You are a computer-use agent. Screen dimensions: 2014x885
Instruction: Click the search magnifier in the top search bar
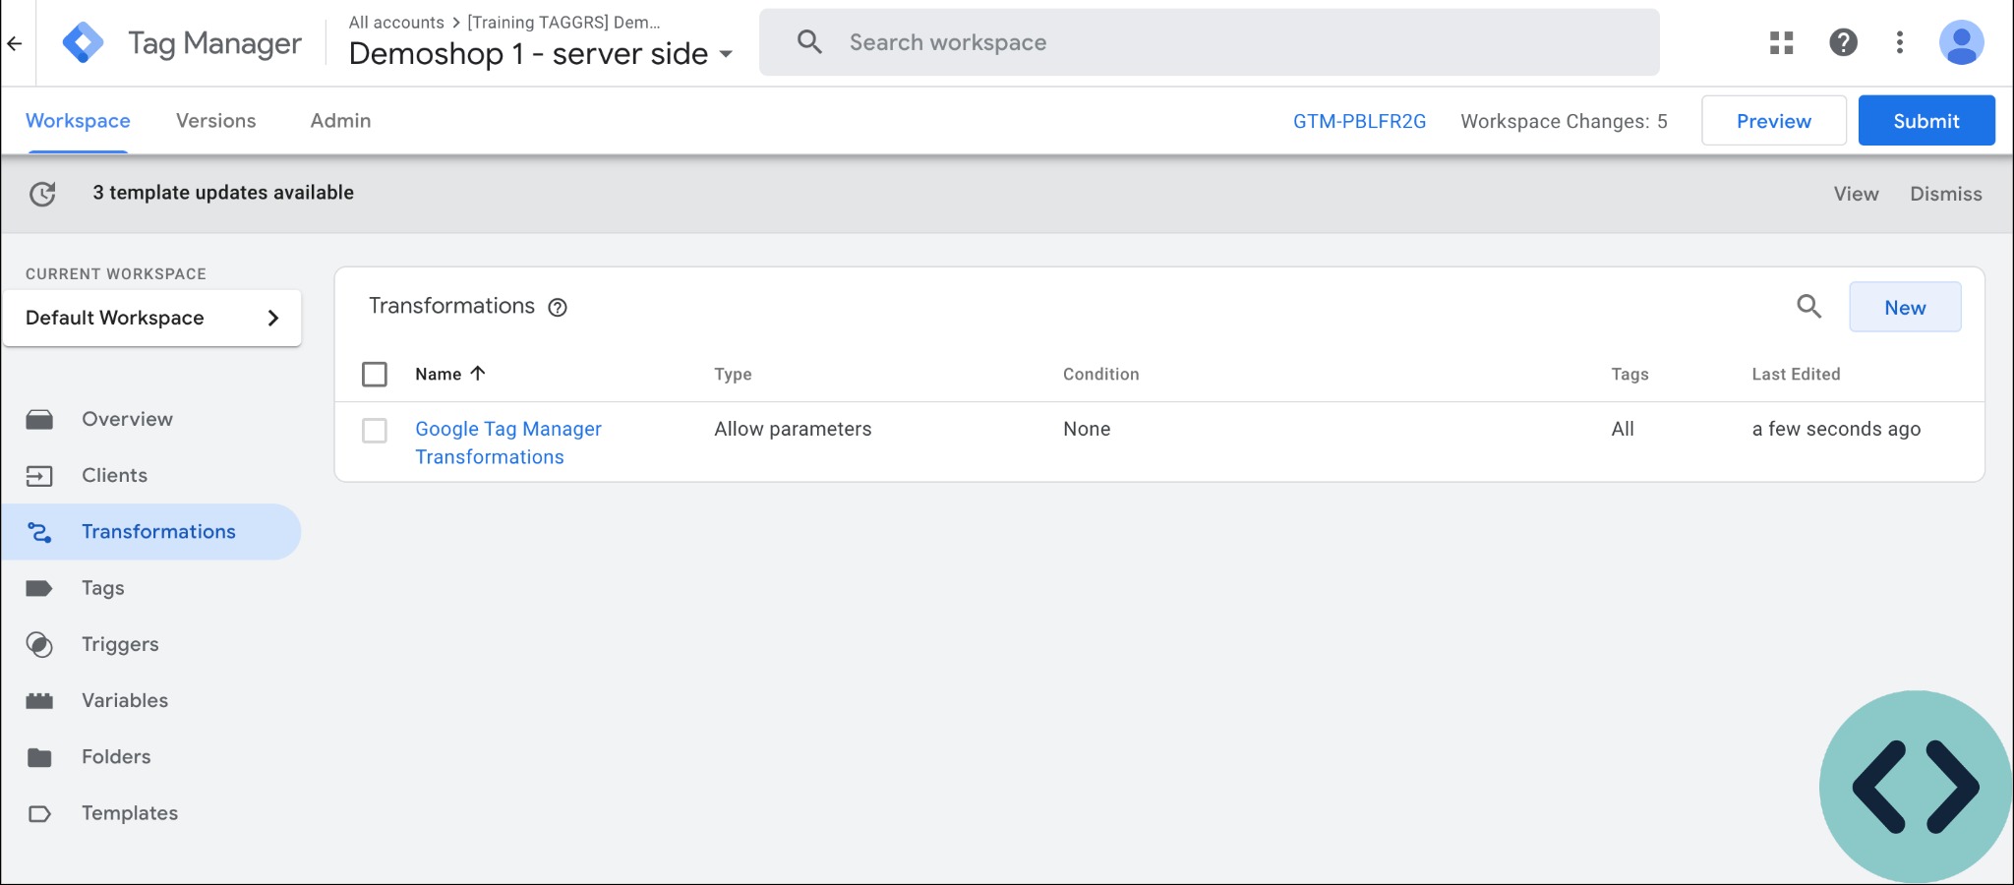(x=809, y=41)
